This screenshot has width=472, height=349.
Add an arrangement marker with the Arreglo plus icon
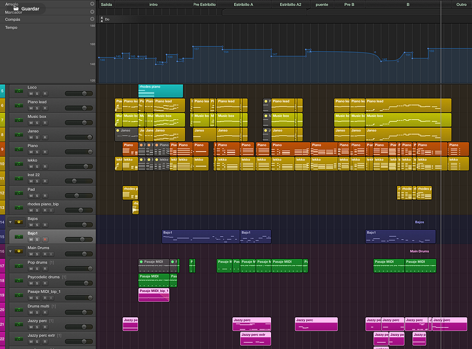pyautogui.click(x=92, y=4)
